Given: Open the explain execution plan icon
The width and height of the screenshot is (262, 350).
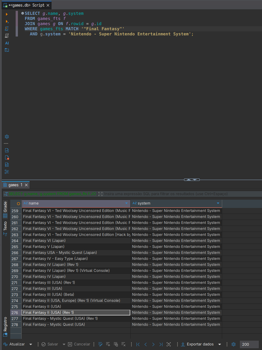Looking at the screenshot, I should pyautogui.click(x=7, y=36).
